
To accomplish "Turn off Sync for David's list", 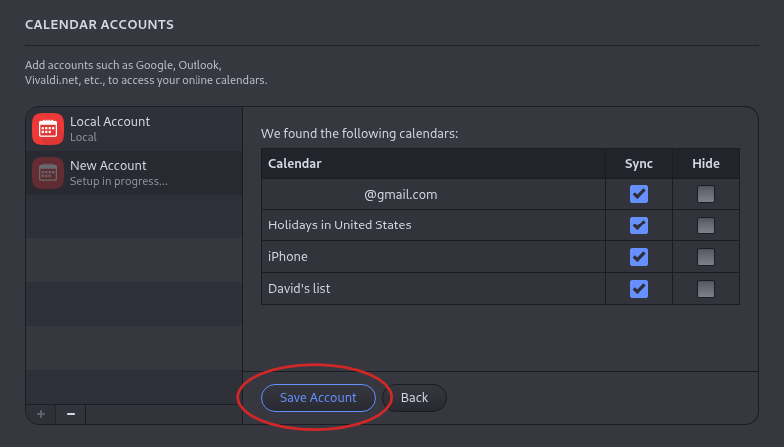I will pos(639,289).
